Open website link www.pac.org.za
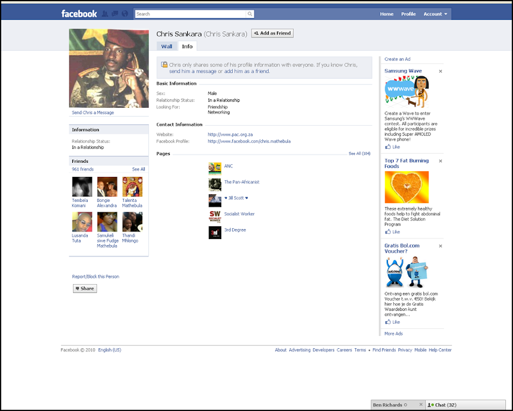 click(x=230, y=135)
